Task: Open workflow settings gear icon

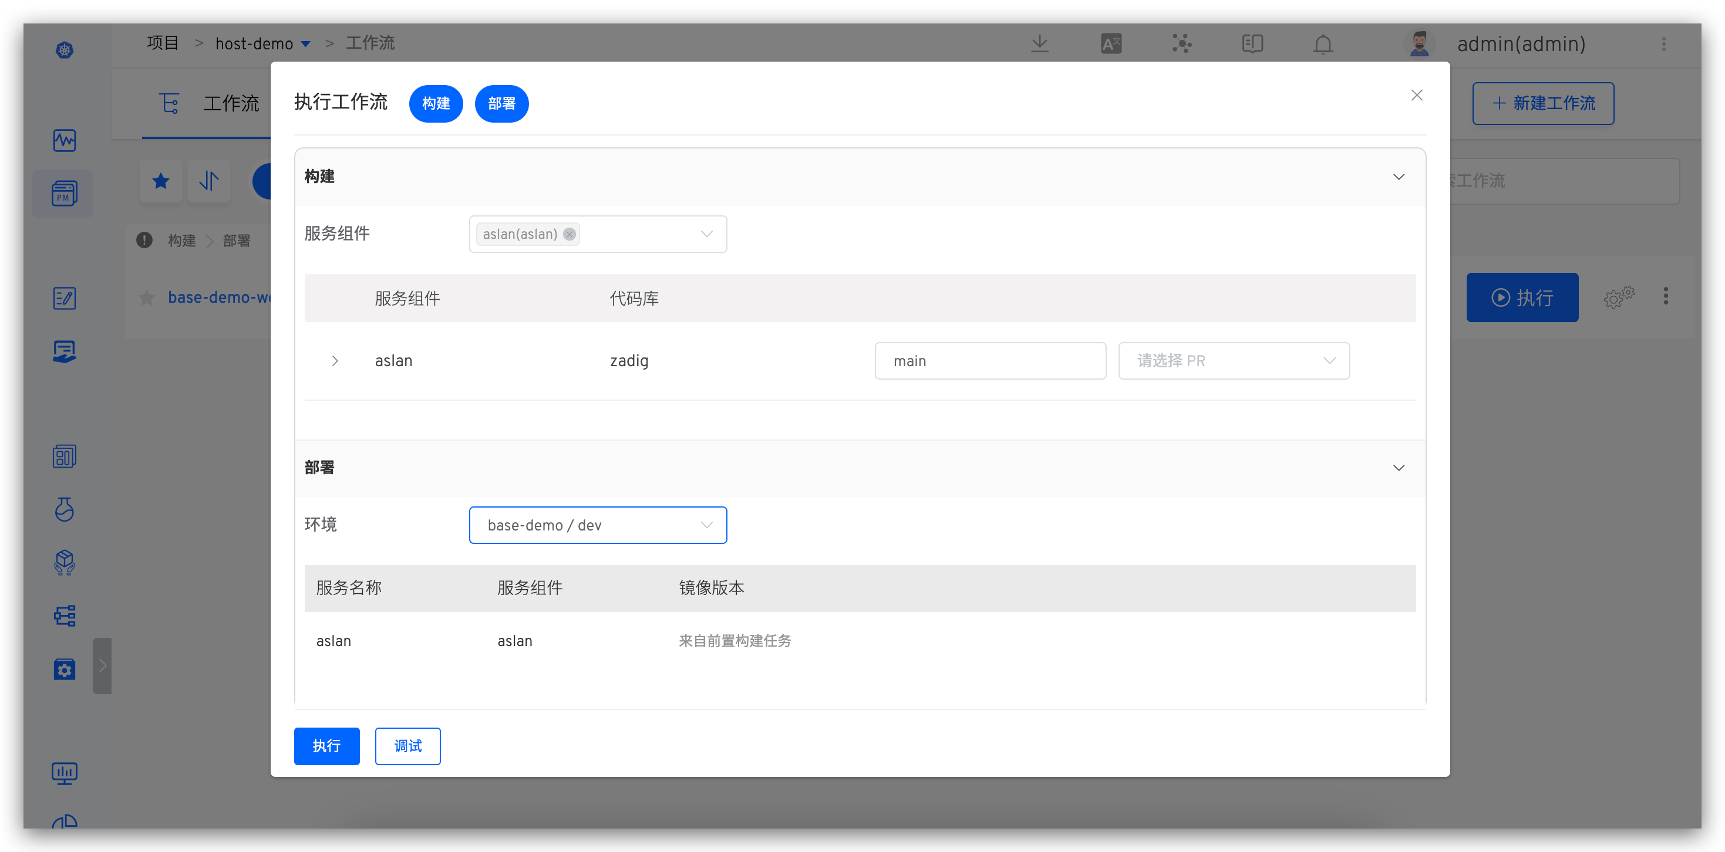Action: pyautogui.click(x=1619, y=297)
